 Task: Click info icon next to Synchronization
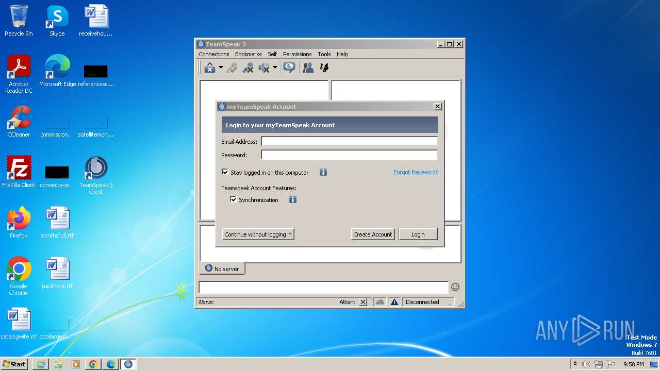pos(293,199)
